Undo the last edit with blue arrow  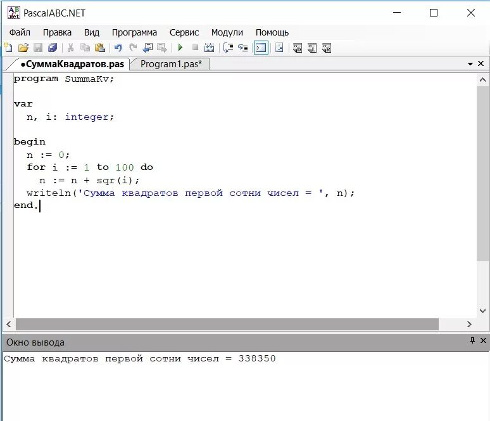[118, 48]
